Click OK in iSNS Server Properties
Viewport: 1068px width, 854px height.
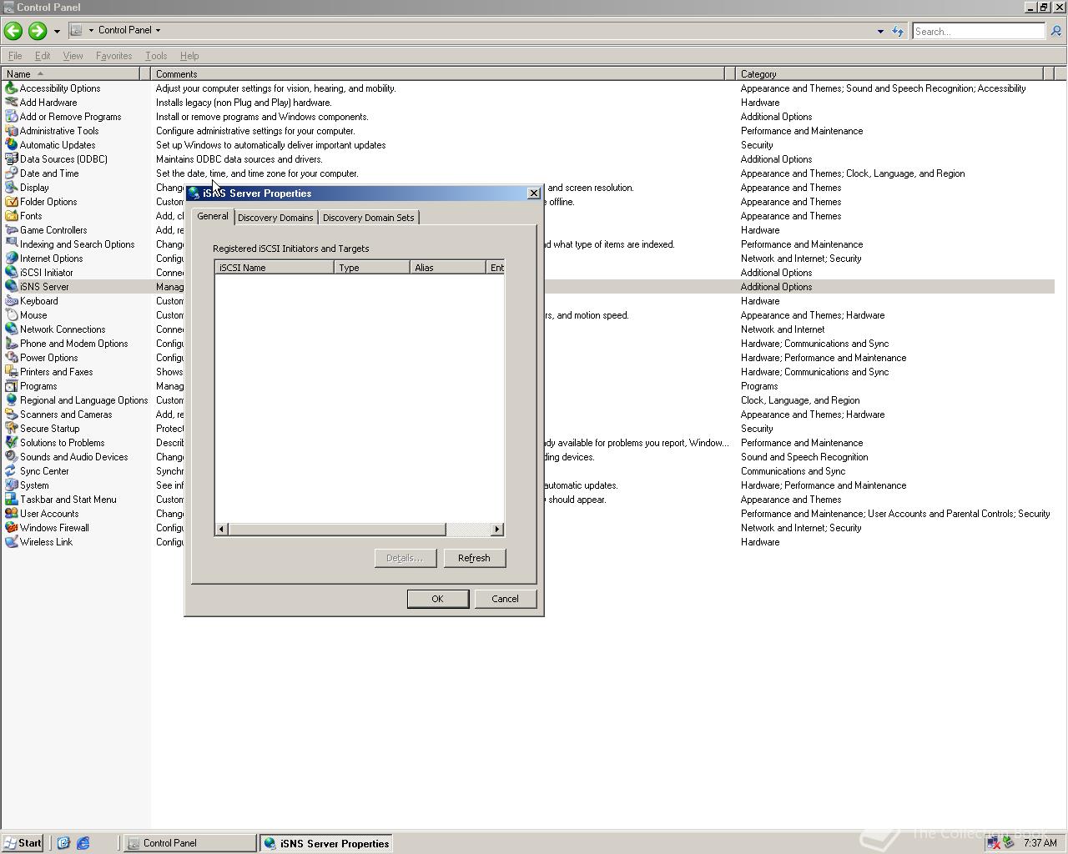(437, 599)
